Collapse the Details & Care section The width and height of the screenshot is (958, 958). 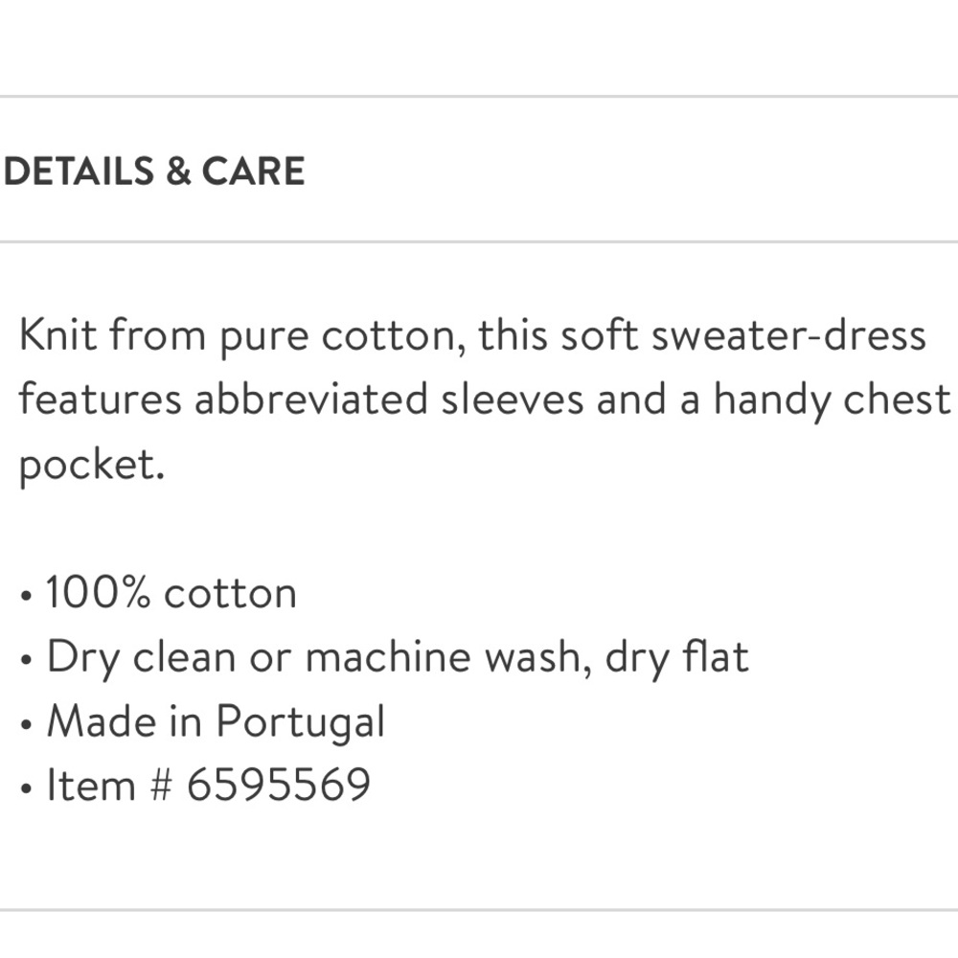pyautogui.click(x=153, y=171)
